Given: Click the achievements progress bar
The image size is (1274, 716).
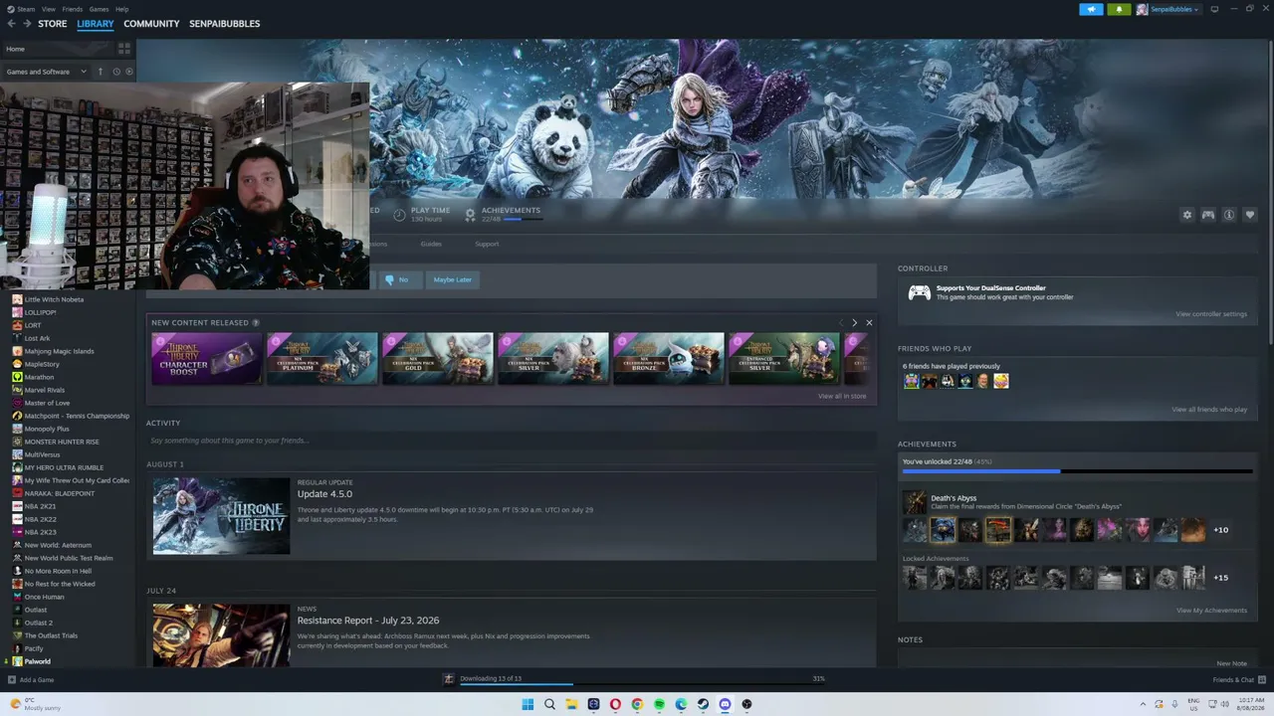Looking at the screenshot, I should [x=1077, y=471].
